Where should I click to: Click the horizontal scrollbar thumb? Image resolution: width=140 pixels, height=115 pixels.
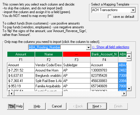point(38,94)
